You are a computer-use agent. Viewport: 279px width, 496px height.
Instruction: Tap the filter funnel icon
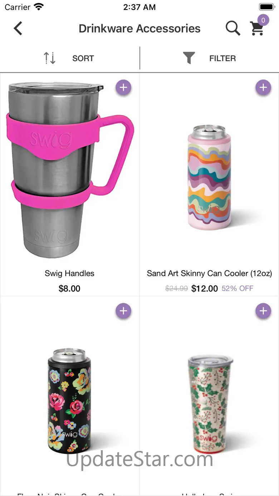(189, 58)
